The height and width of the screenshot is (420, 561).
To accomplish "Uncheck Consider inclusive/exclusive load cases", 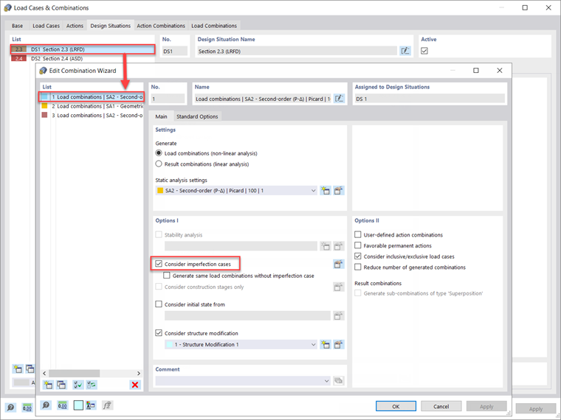I will point(358,256).
